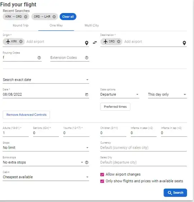
Task: Swap origin and destination airports
Action: (95, 43)
